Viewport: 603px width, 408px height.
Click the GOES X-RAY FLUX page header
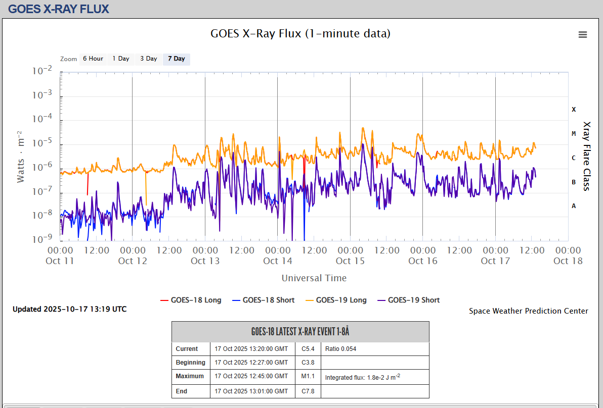(x=59, y=9)
